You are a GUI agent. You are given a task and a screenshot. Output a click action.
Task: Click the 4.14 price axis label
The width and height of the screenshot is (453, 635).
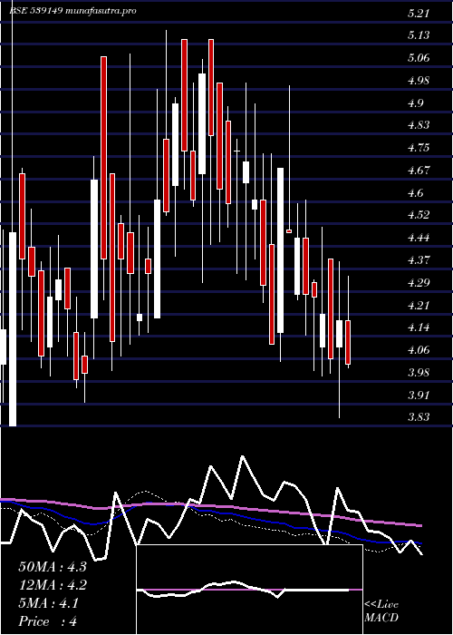point(418,328)
